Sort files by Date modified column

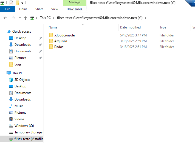pyautogui.click(x=130, y=27)
